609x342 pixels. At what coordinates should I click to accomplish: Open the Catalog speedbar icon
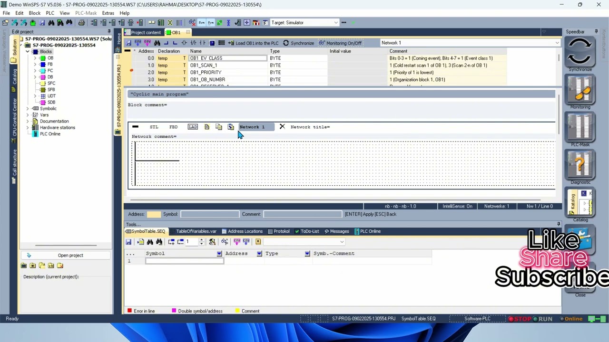click(x=580, y=202)
